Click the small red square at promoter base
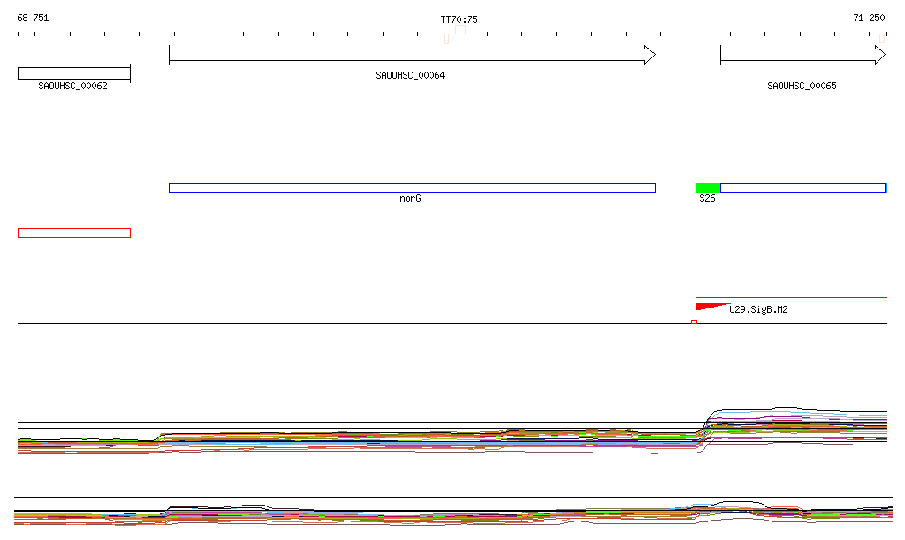 point(694,322)
